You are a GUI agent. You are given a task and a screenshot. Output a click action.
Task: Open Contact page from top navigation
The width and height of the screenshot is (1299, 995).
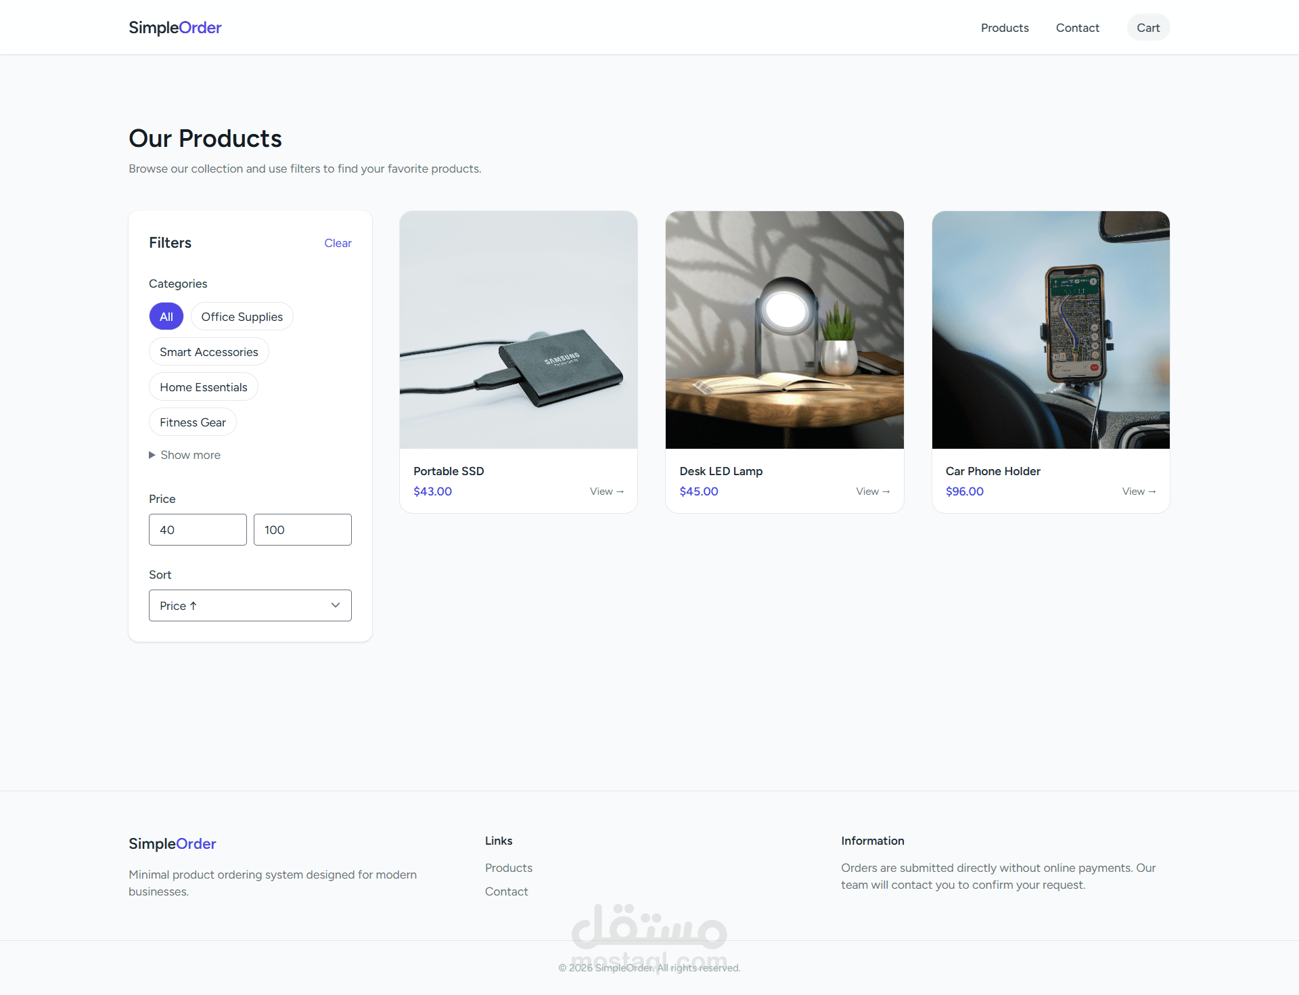pyautogui.click(x=1077, y=28)
